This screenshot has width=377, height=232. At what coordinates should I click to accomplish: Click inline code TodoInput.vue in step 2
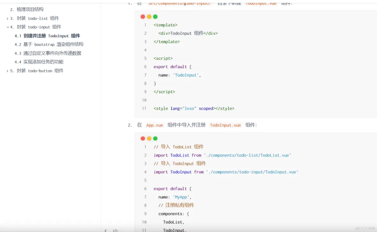click(x=225, y=125)
